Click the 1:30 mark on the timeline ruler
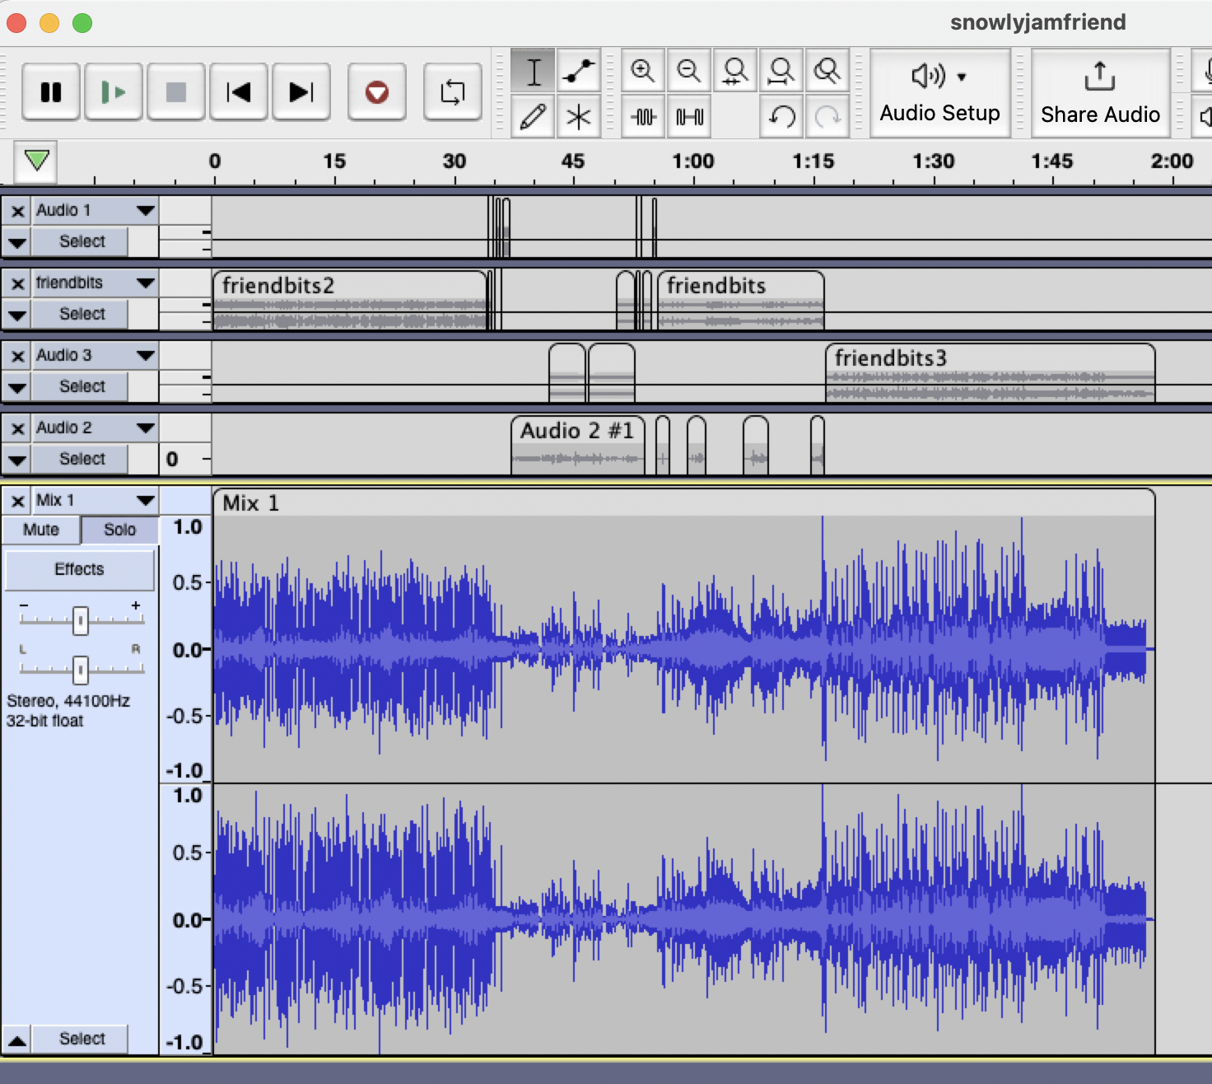This screenshot has height=1084, width=1212. (x=934, y=161)
